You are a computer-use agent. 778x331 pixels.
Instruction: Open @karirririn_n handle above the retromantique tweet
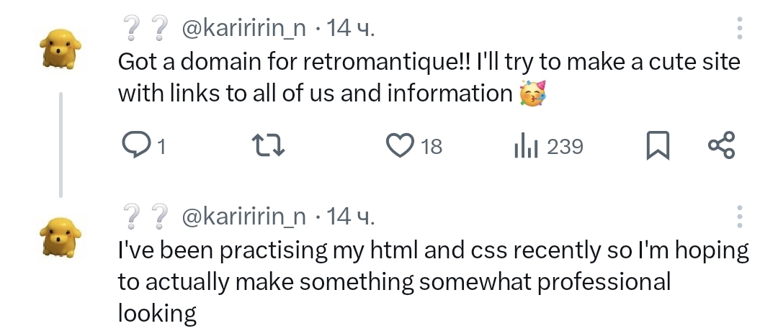coord(244,30)
